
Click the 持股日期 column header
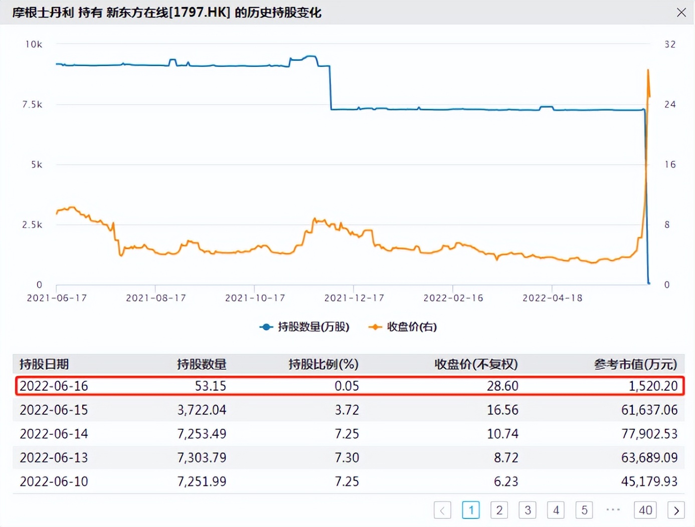(44, 364)
